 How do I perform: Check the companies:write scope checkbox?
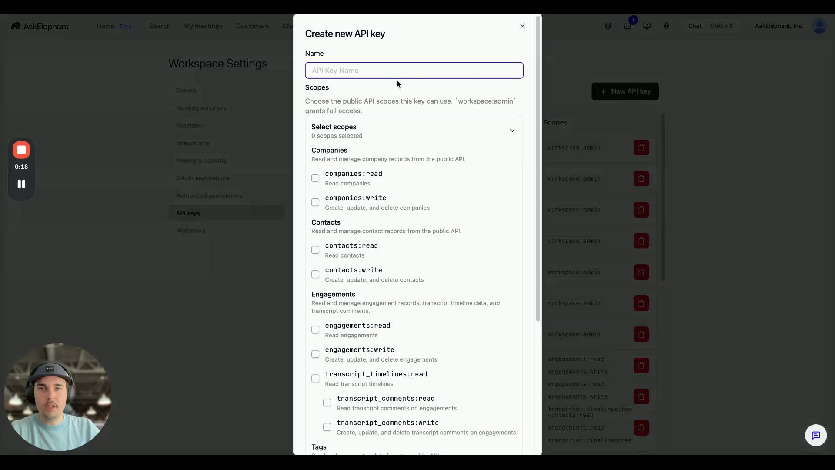315,202
